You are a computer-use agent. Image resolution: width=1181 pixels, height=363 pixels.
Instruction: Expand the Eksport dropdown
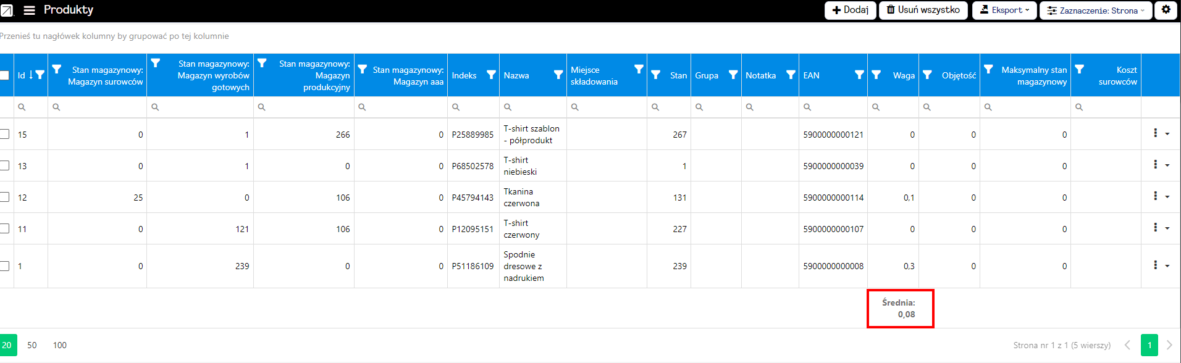(1004, 10)
